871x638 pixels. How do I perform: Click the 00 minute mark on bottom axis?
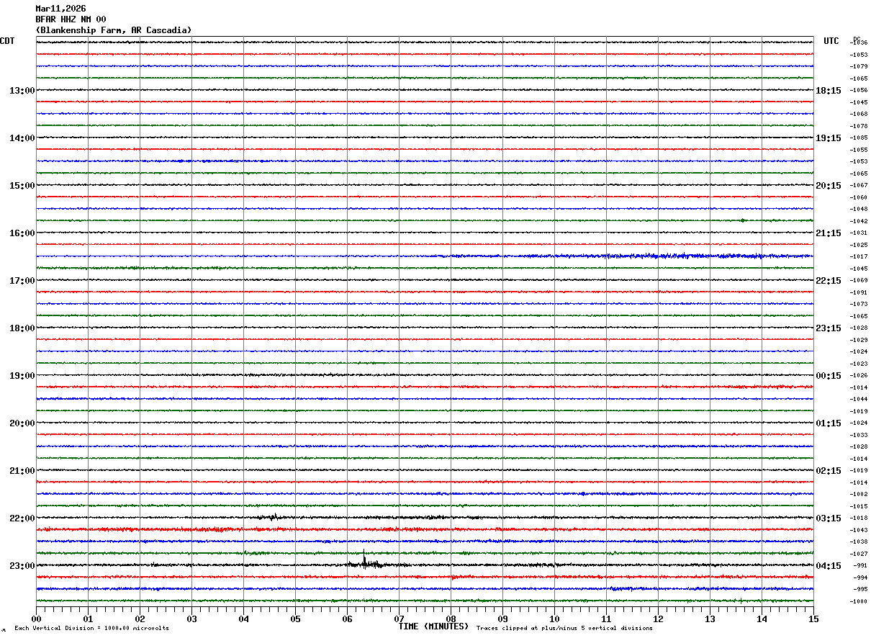click(37, 619)
